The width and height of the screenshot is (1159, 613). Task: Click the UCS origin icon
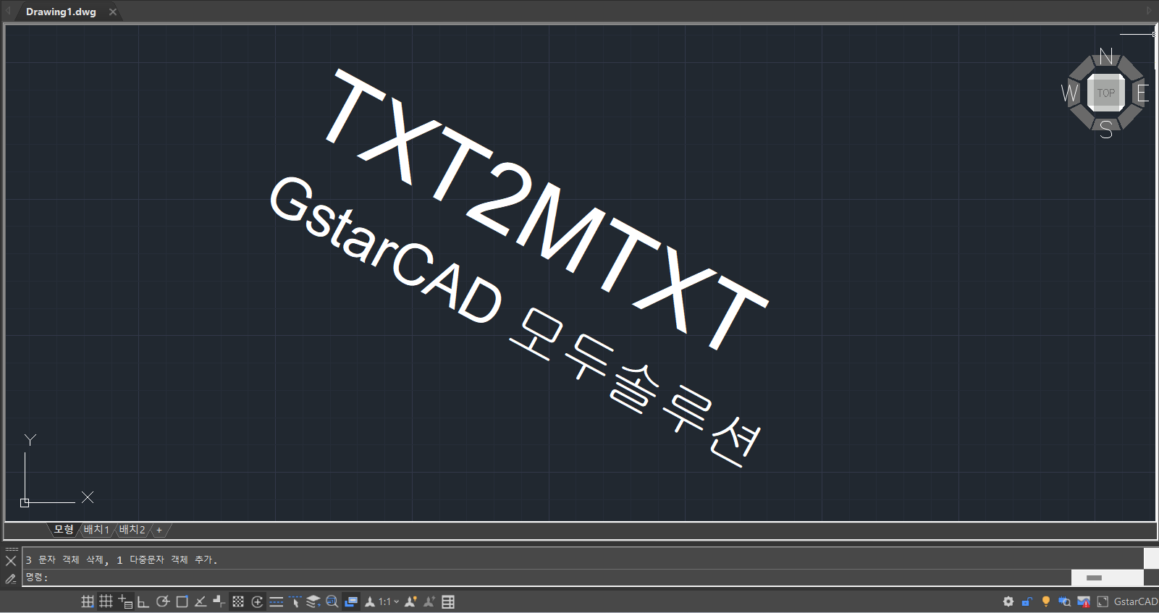pyautogui.click(x=25, y=502)
